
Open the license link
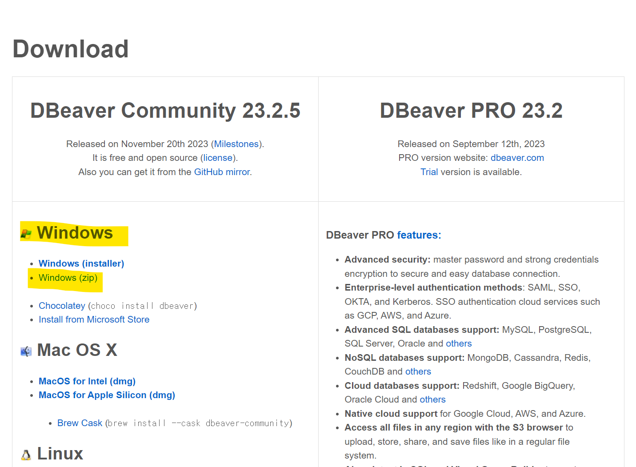[218, 158]
